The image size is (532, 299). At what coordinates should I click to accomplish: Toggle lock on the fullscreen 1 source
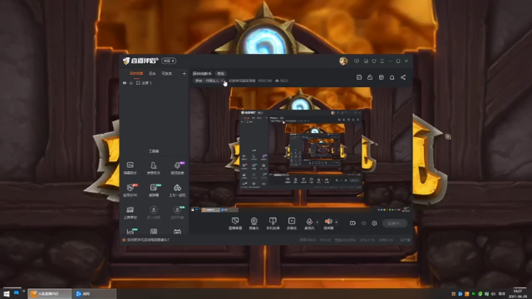tap(131, 83)
